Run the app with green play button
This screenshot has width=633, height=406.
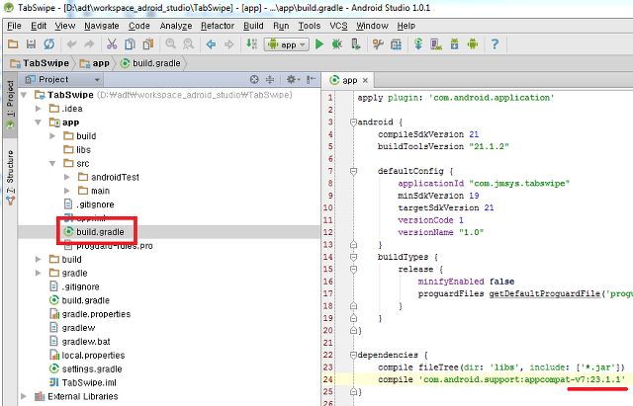319,43
